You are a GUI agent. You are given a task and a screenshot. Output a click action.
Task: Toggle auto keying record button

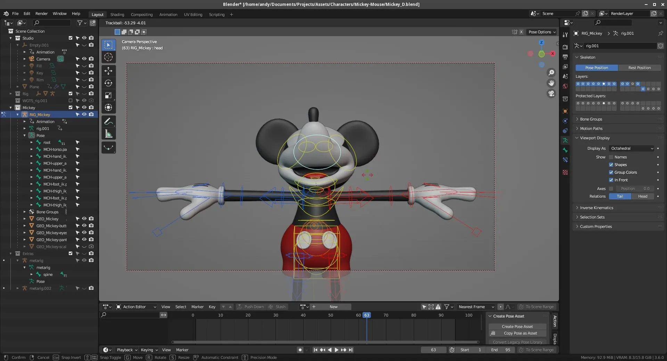(300, 350)
